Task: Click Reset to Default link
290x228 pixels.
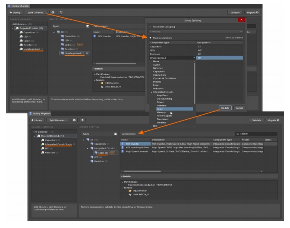Action: pyautogui.click(x=234, y=38)
